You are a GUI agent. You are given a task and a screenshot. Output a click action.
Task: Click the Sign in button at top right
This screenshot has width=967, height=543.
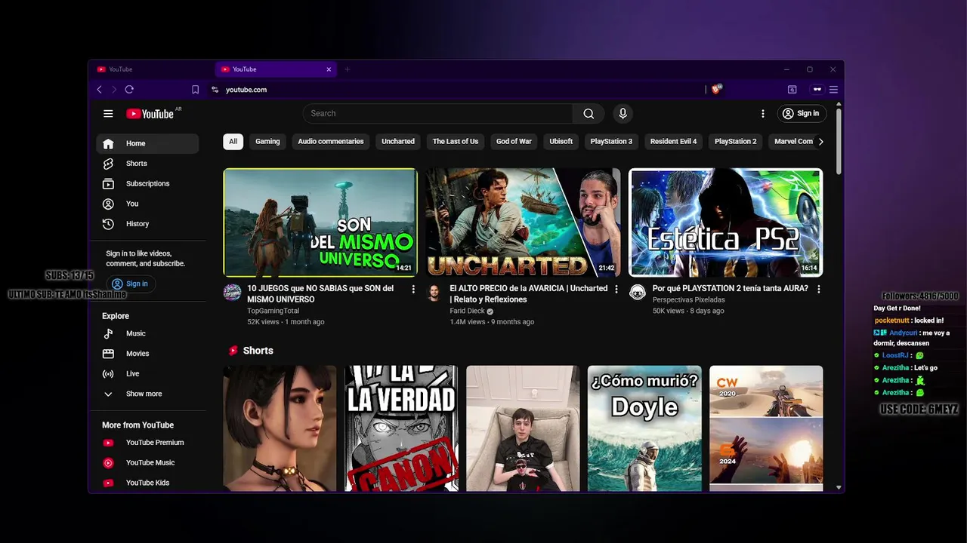pos(802,114)
